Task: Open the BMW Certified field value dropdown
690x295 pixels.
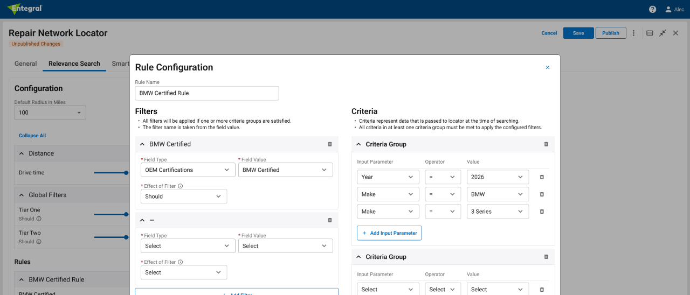Action: pyautogui.click(x=285, y=170)
